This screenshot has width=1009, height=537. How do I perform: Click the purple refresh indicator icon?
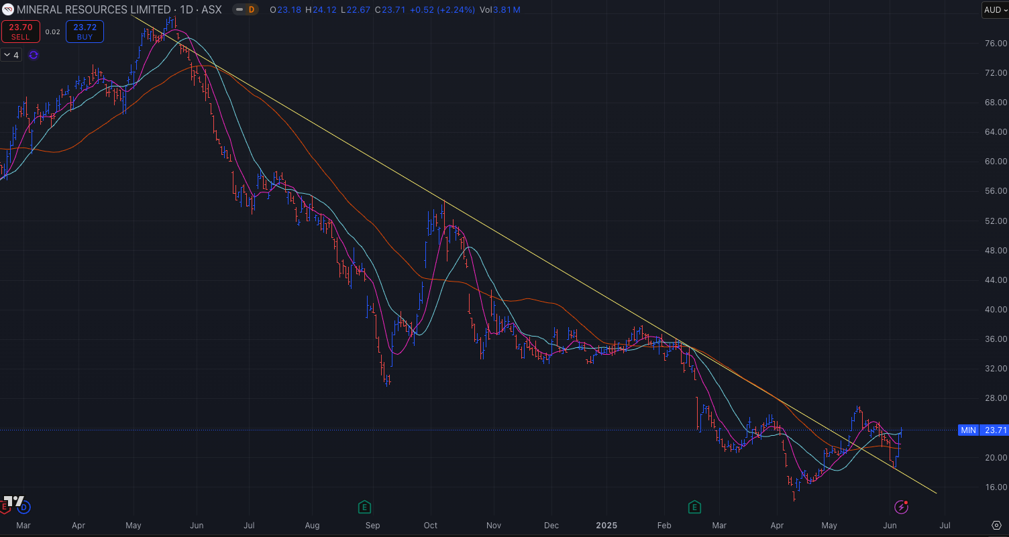coord(34,55)
